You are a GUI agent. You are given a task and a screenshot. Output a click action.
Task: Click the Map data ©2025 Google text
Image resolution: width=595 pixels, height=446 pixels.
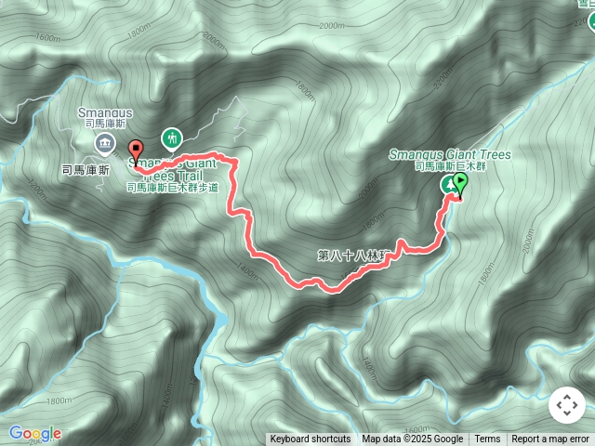[413, 439]
